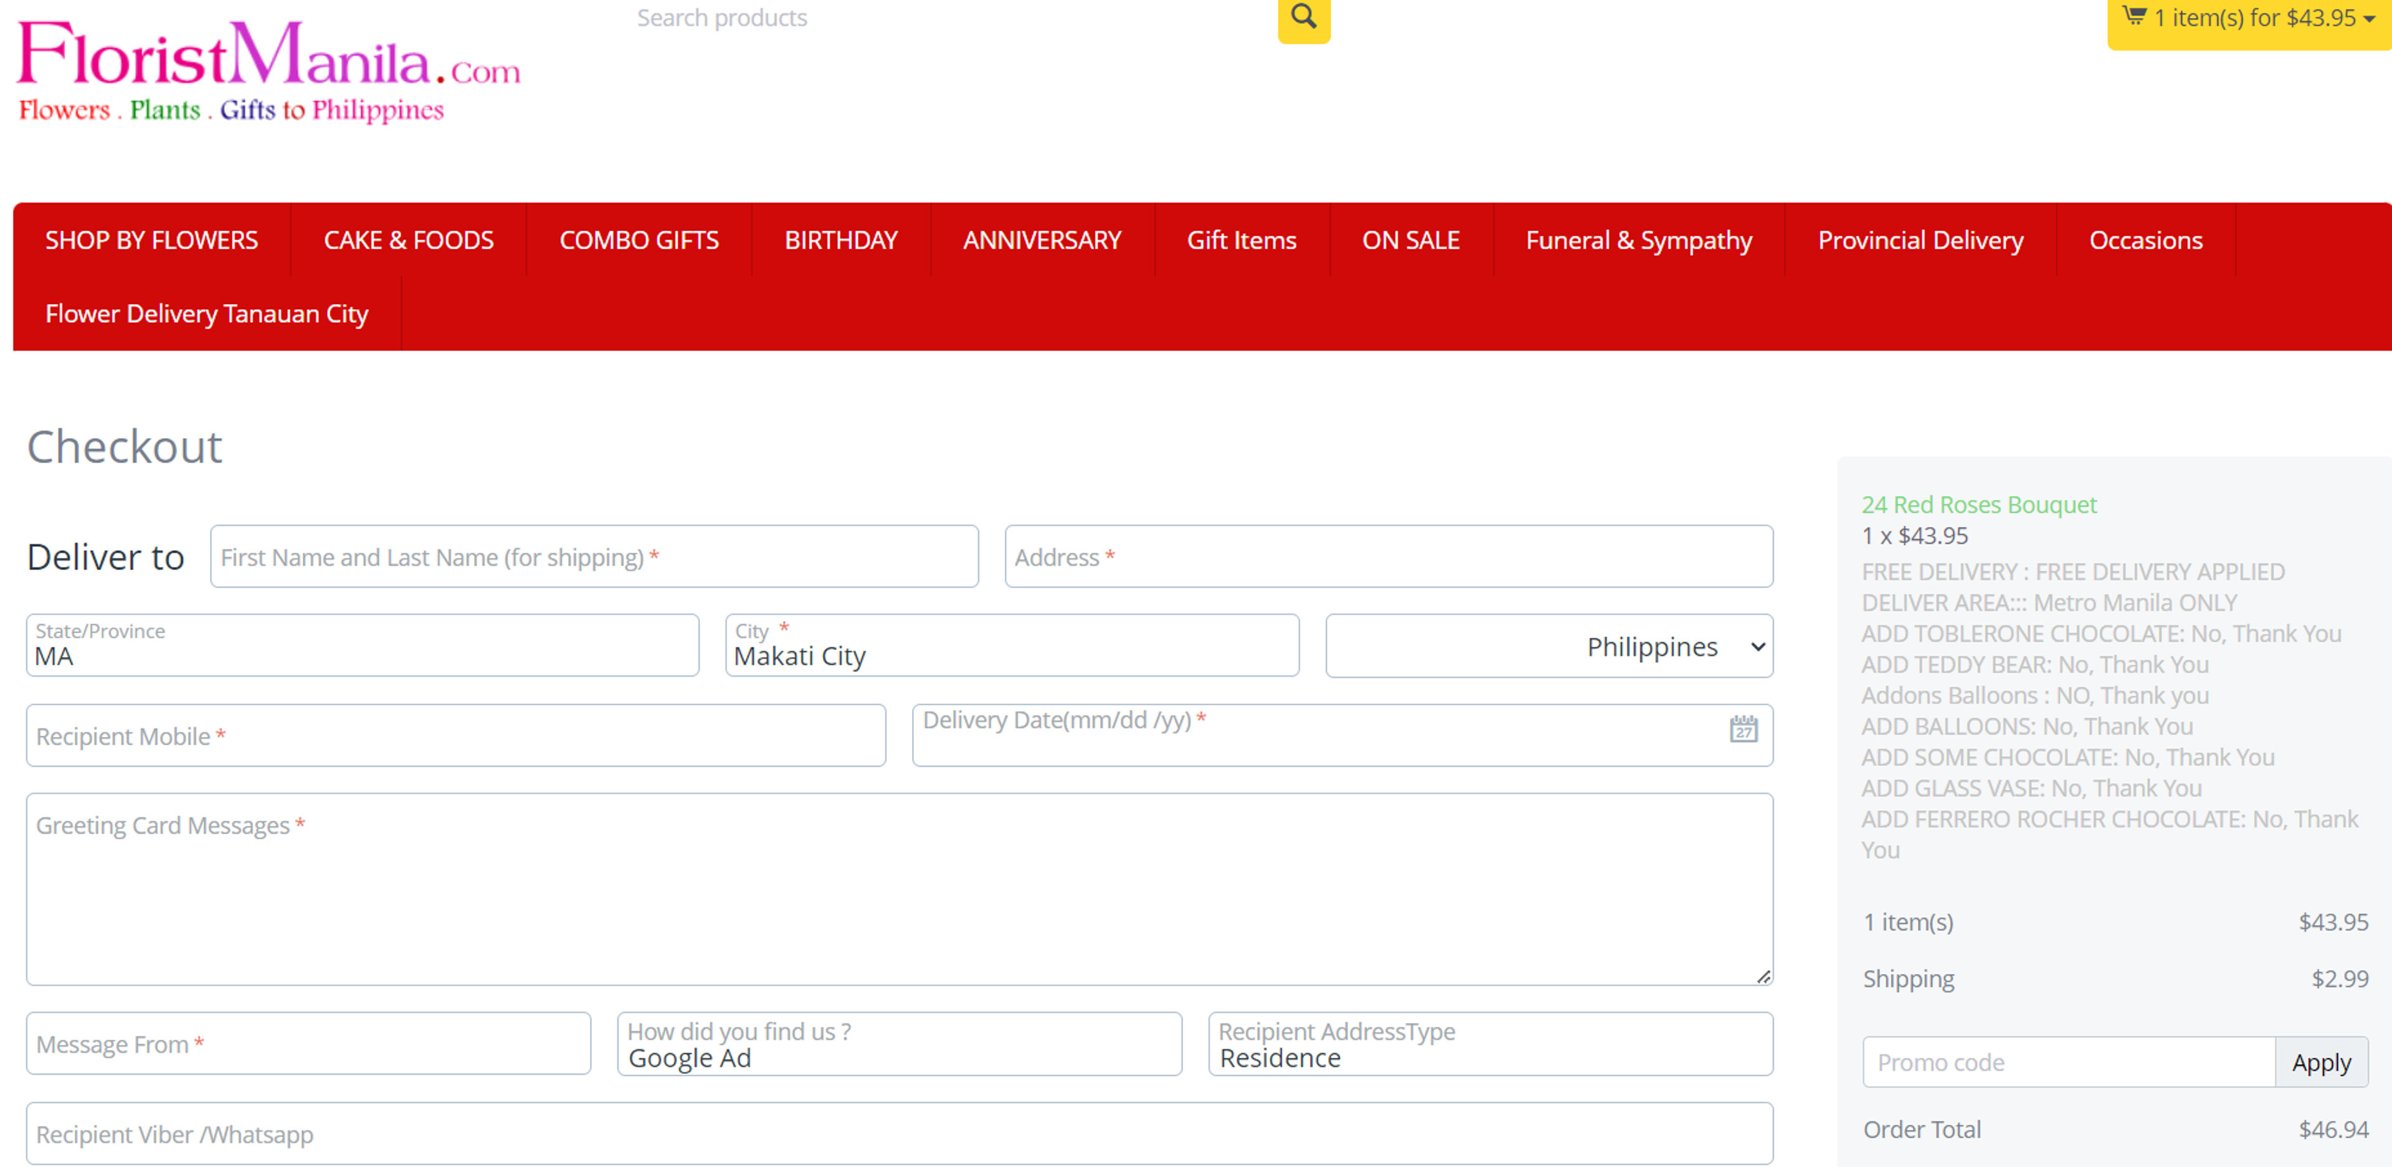The width and height of the screenshot is (2392, 1167).
Task: Open the delivery date calendar icon
Action: pyautogui.click(x=1743, y=730)
